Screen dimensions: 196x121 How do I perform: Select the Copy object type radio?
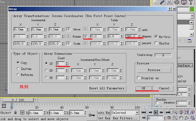pos(18,62)
